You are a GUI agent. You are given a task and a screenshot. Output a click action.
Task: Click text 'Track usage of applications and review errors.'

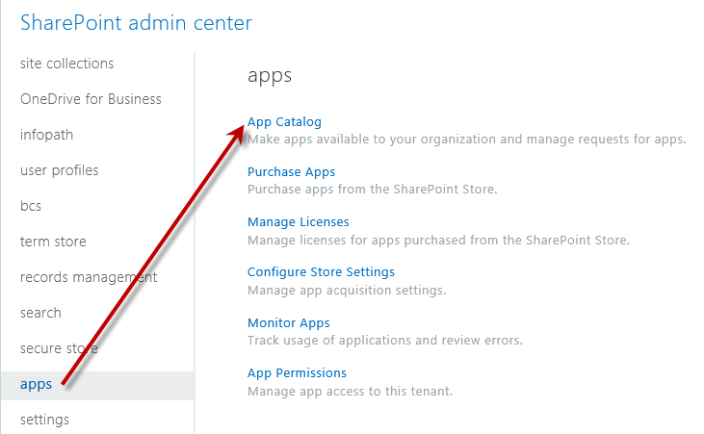(x=385, y=341)
